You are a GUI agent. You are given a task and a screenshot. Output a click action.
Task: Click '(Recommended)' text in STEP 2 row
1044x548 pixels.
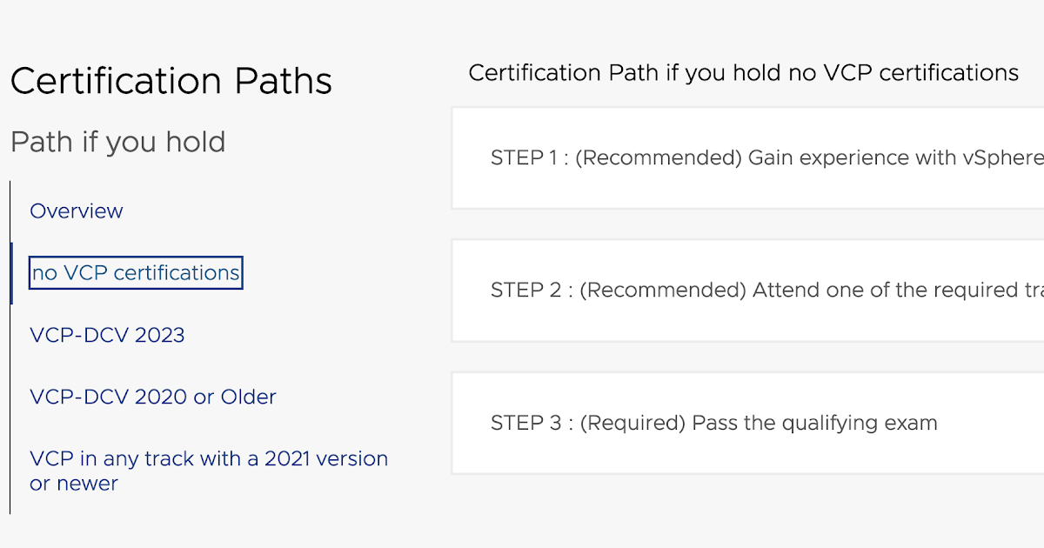click(x=663, y=291)
